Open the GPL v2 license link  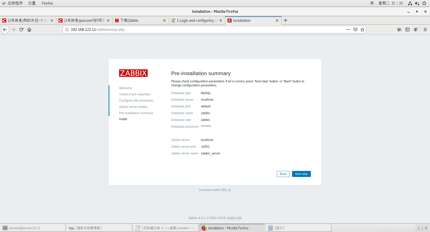226,190
